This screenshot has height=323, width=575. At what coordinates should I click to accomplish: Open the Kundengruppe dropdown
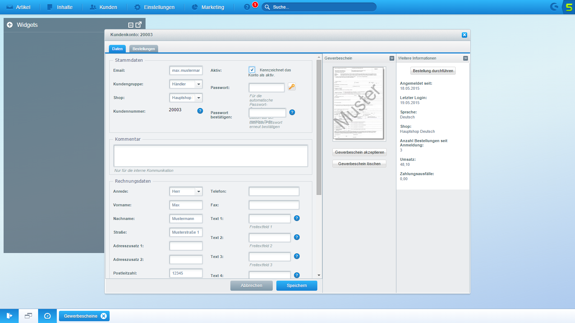click(x=199, y=84)
